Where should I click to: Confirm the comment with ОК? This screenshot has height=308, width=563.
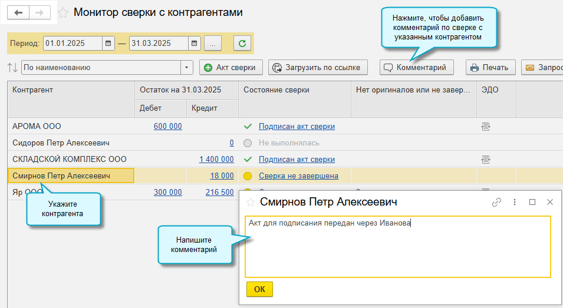(x=259, y=289)
